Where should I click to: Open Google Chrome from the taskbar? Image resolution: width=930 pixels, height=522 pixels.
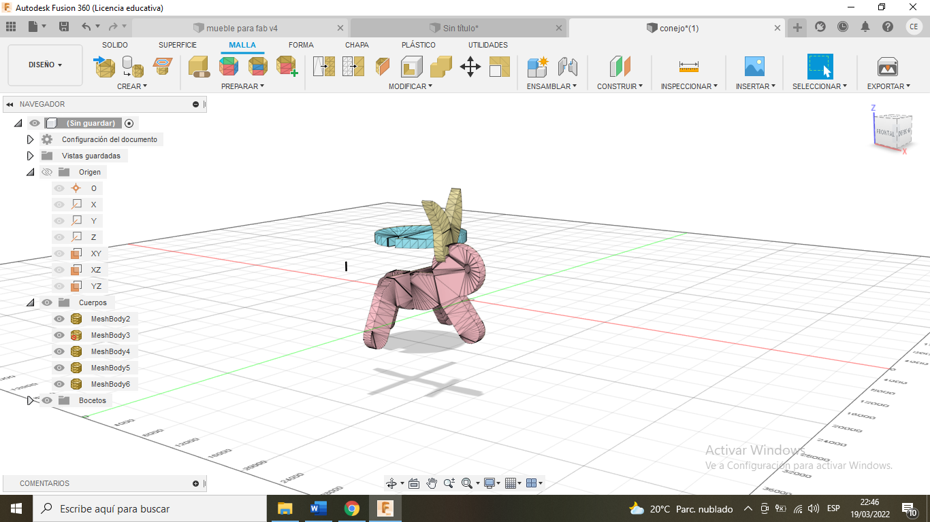coord(351,508)
